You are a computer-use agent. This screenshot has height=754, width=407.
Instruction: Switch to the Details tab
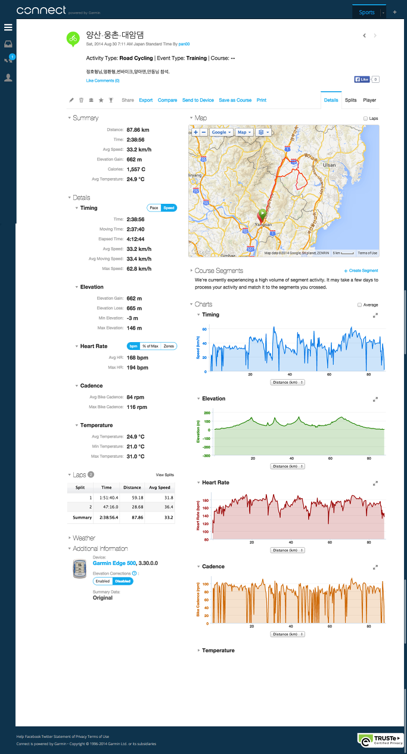[x=331, y=100]
